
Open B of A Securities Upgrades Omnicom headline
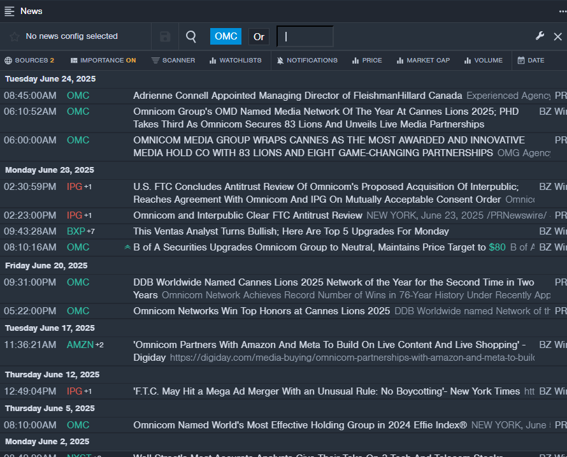pos(319,247)
